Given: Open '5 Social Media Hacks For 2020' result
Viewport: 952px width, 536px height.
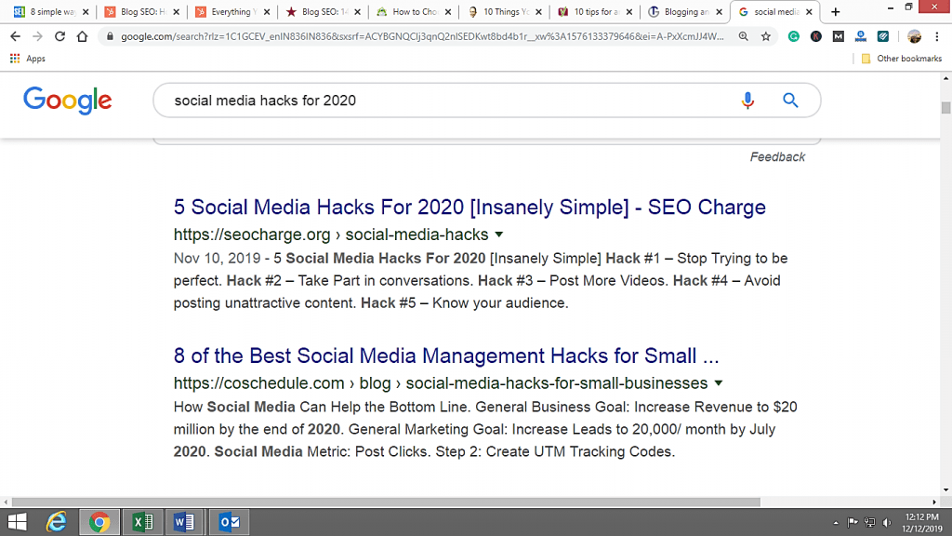Looking at the screenshot, I should [469, 208].
